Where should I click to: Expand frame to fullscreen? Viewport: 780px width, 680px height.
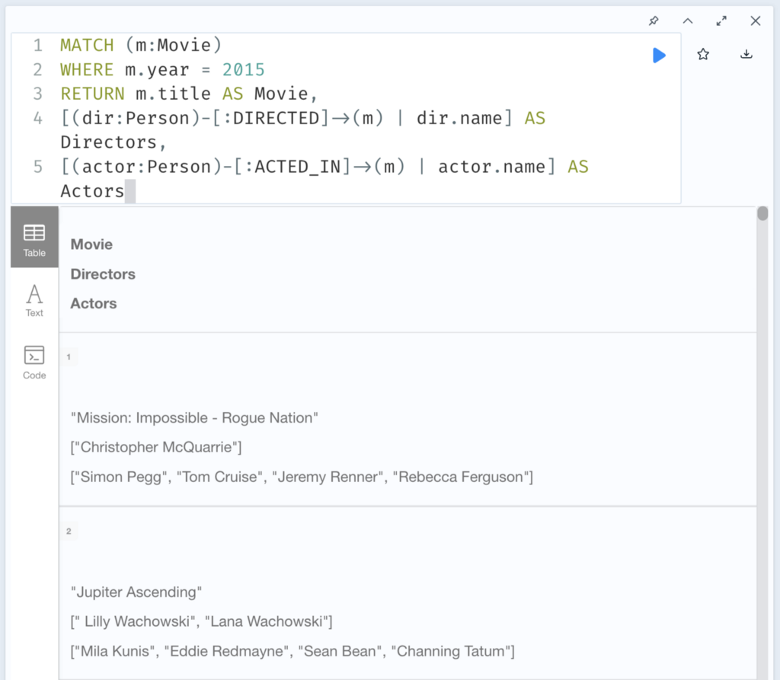721,21
